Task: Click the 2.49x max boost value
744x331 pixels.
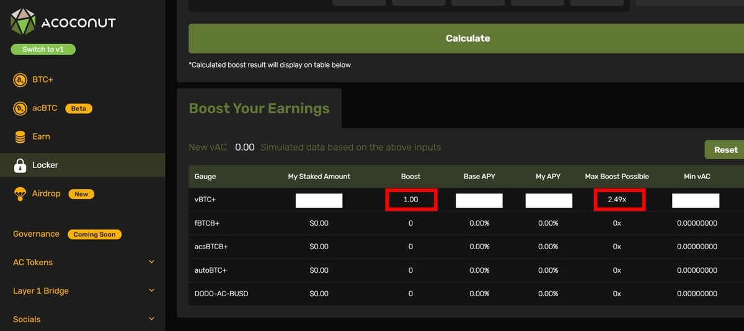Action: [618, 200]
